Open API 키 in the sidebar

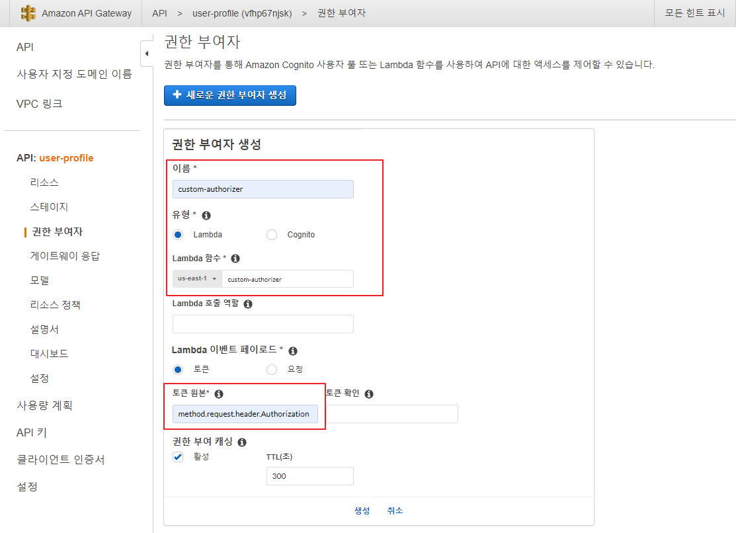tap(32, 432)
